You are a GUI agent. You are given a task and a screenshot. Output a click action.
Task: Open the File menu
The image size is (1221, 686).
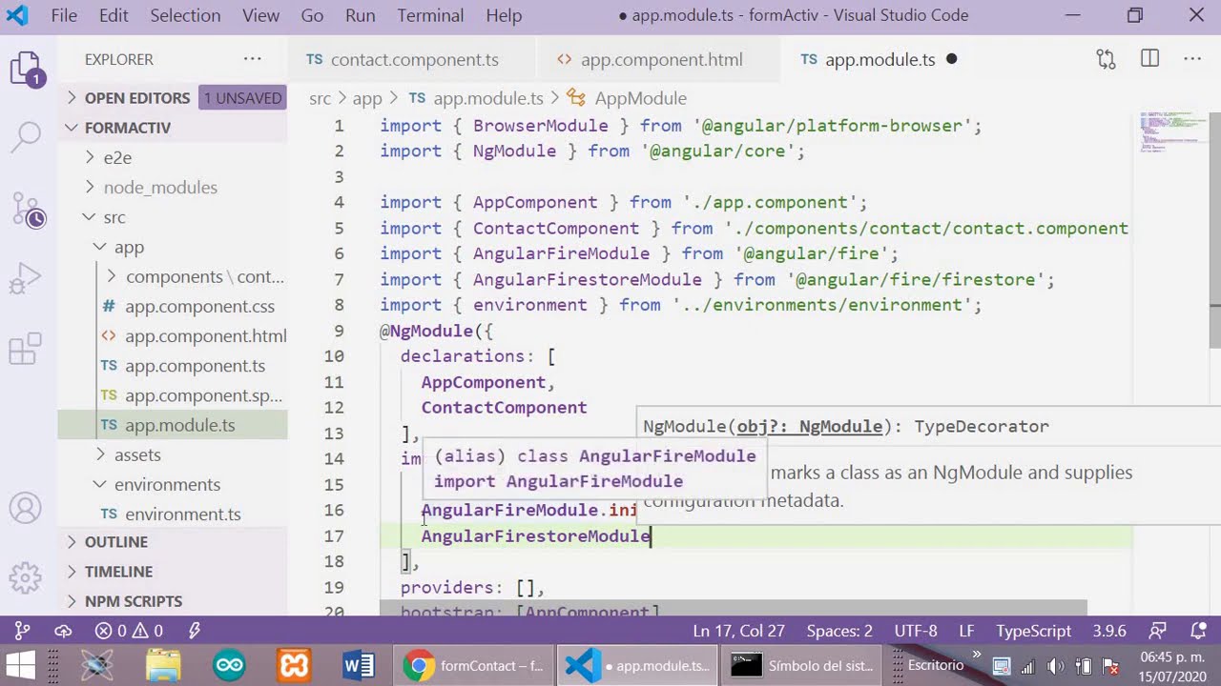point(64,15)
